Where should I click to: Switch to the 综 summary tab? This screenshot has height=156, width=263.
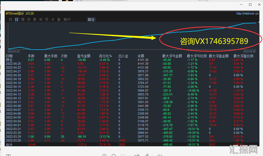click(10, 19)
